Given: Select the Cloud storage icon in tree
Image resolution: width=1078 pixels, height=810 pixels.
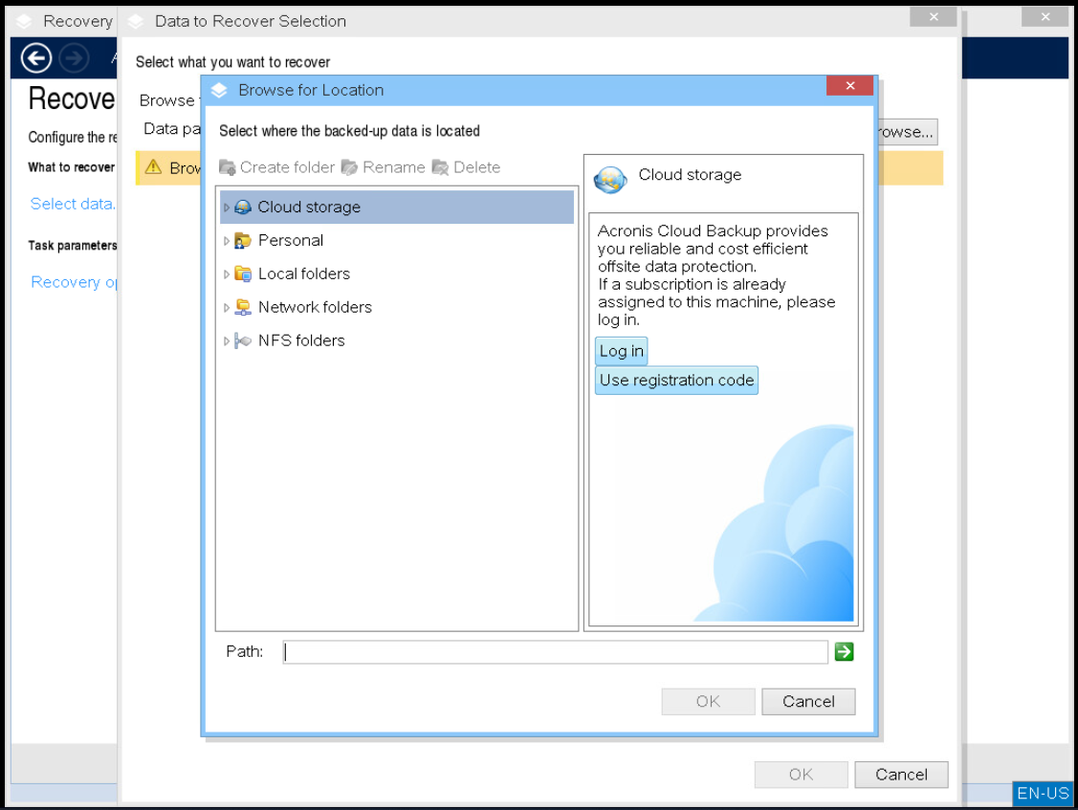Looking at the screenshot, I should [x=241, y=207].
